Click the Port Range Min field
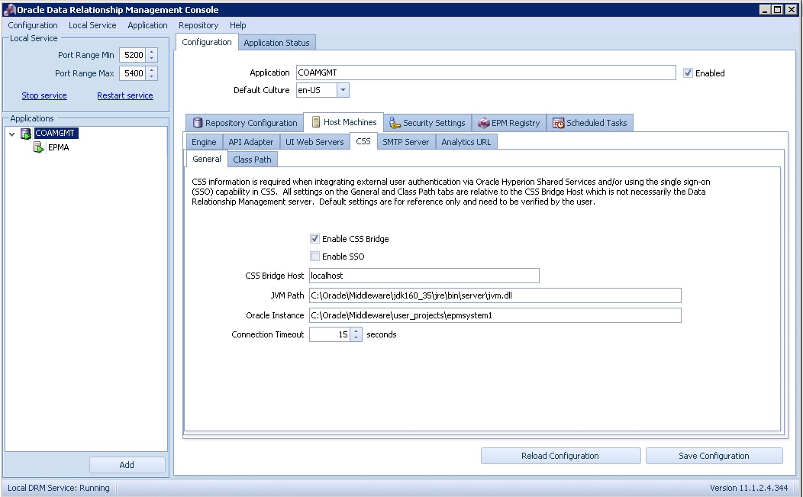 pos(133,55)
